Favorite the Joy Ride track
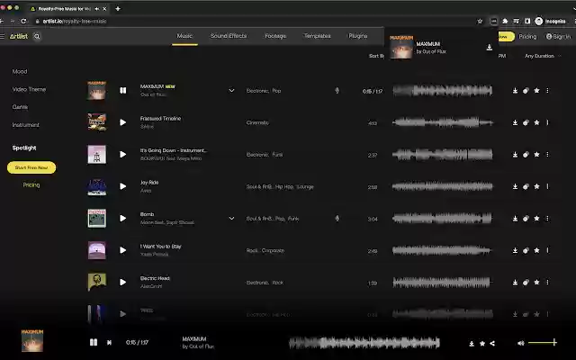The height and width of the screenshot is (360, 576). click(x=536, y=186)
